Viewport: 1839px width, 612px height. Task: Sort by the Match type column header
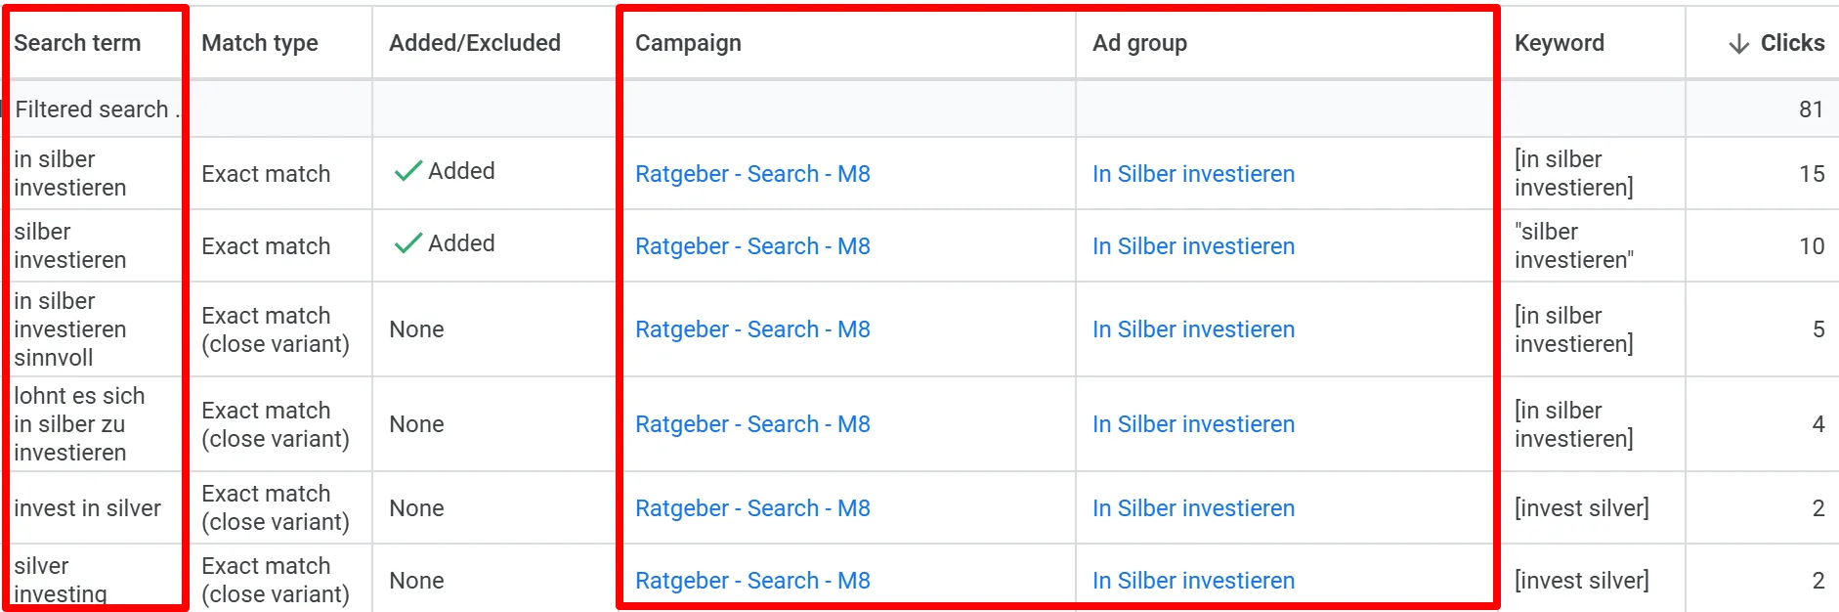pos(259,43)
